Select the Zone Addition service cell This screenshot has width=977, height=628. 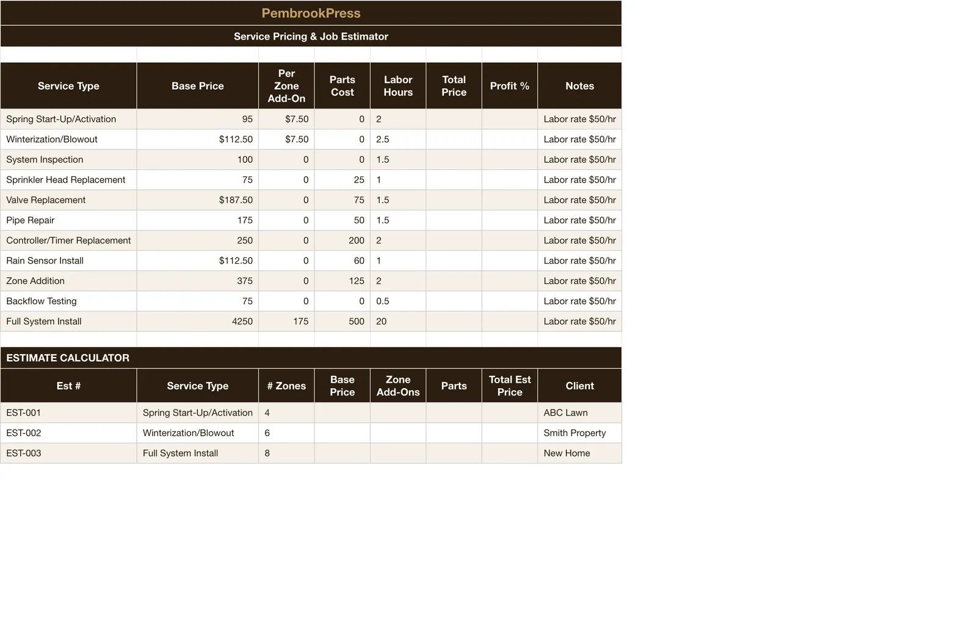click(68, 281)
